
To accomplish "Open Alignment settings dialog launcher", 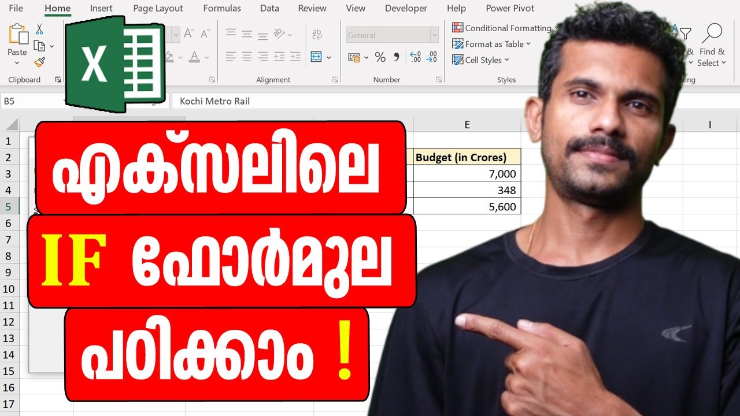I will (x=335, y=80).
